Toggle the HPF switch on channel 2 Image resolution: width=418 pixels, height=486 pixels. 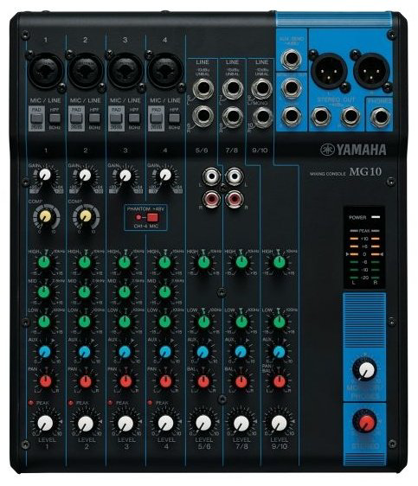pos(94,118)
